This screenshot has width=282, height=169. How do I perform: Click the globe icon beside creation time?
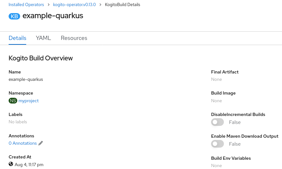pyautogui.click(x=11, y=164)
